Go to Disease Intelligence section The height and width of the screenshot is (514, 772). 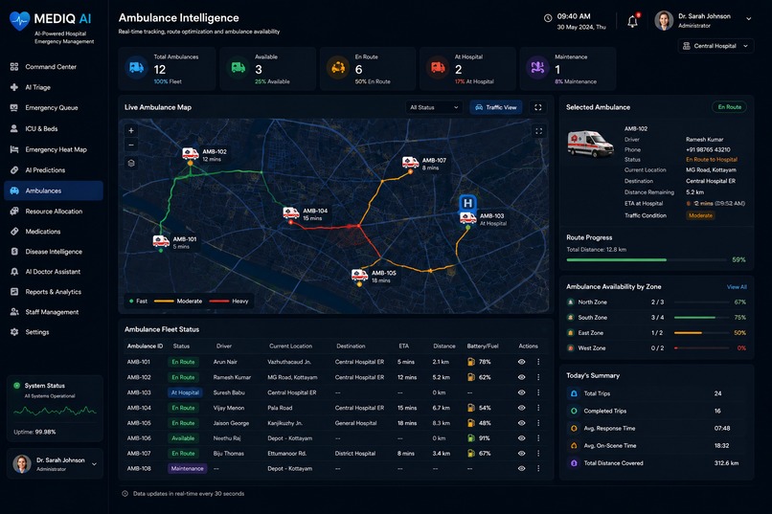(x=54, y=252)
